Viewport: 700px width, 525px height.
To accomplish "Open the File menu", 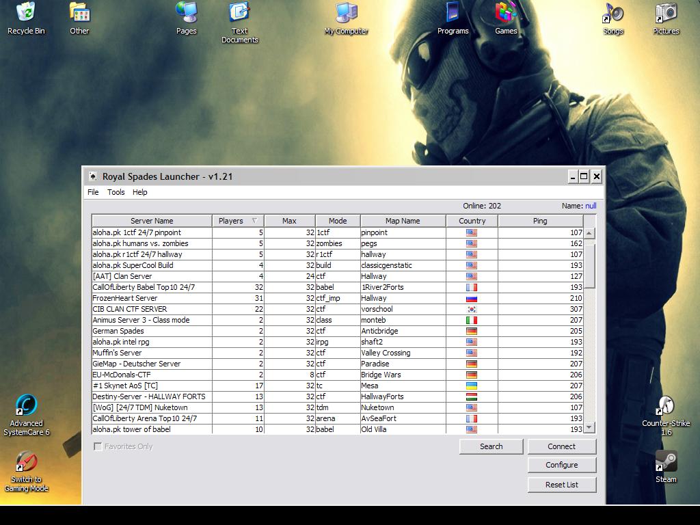I will 93,192.
